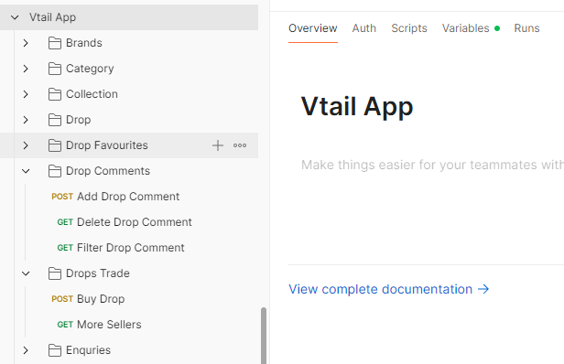Expand the Category folder chevron
The height and width of the screenshot is (364, 564).
(x=26, y=69)
